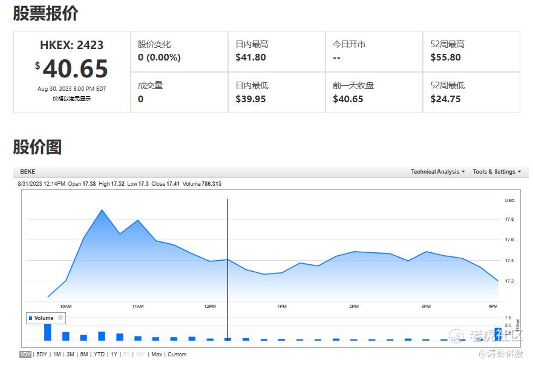Screen dimensions: 533x366
Task: Choose the 3M chart range
Action: point(70,355)
